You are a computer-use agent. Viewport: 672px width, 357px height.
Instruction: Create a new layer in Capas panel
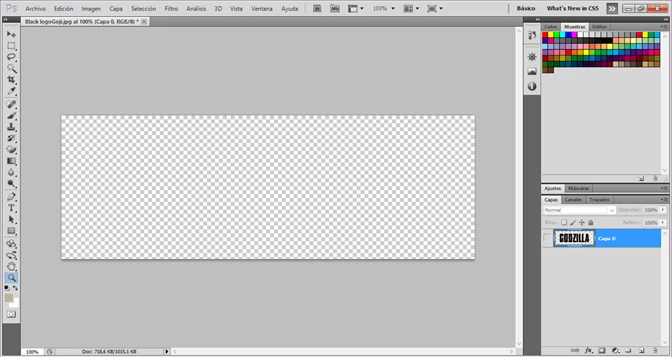point(642,351)
